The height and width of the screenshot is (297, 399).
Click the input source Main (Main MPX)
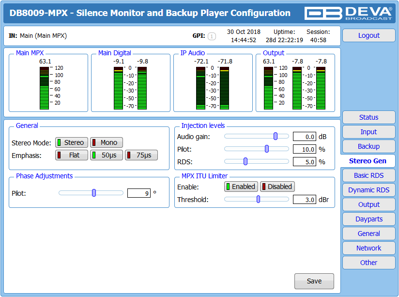43,36
